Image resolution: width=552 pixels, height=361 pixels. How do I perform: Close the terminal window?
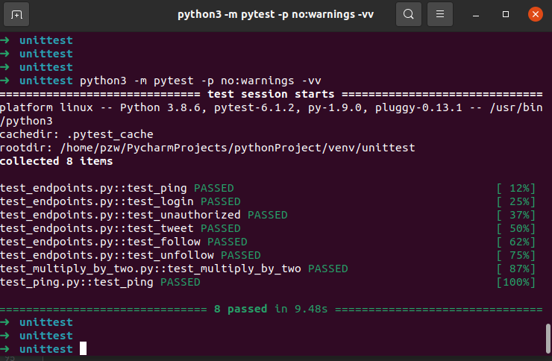[535, 14]
